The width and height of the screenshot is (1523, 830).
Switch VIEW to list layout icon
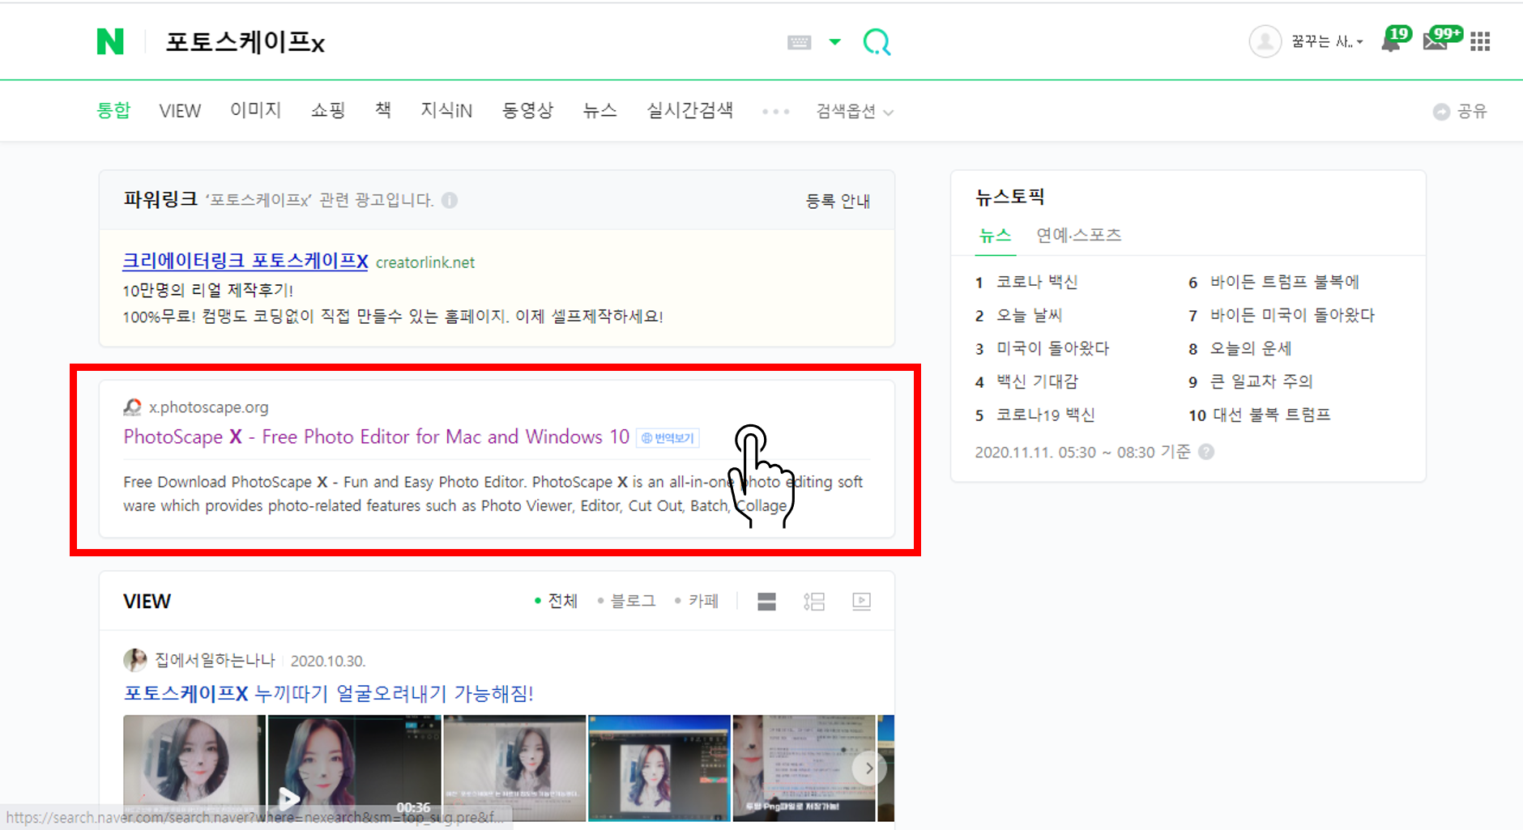(814, 602)
